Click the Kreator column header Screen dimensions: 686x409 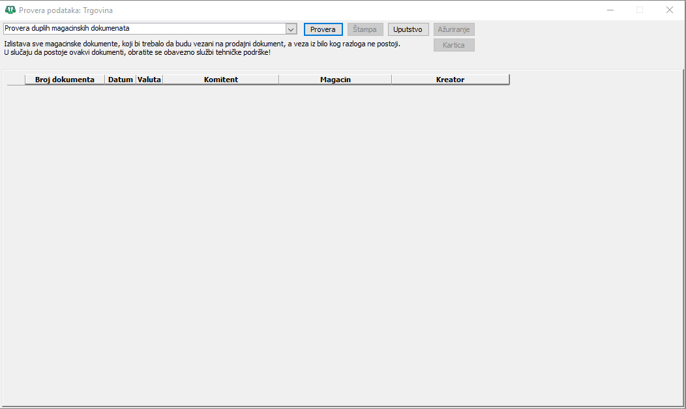450,80
